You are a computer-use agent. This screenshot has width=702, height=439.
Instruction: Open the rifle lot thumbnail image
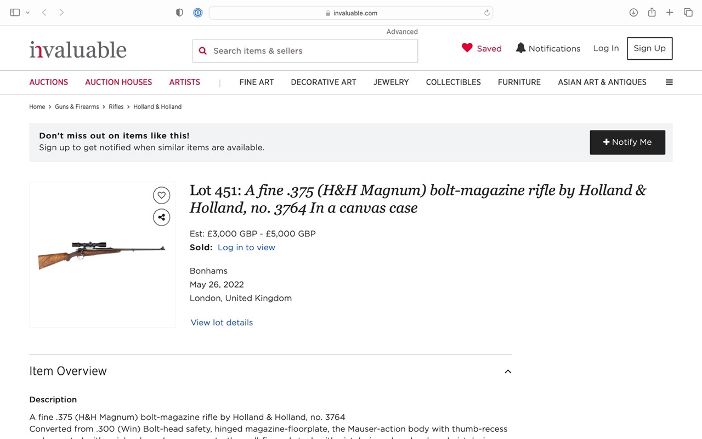pos(102,255)
